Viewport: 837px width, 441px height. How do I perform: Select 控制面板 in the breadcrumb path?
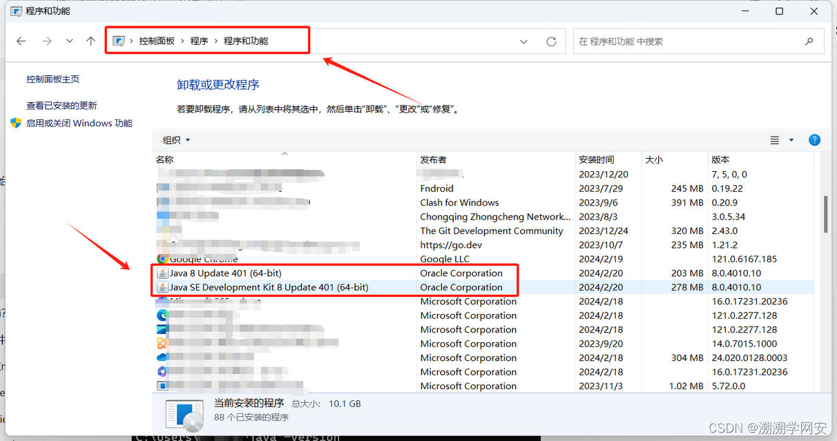tap(157, 41)
